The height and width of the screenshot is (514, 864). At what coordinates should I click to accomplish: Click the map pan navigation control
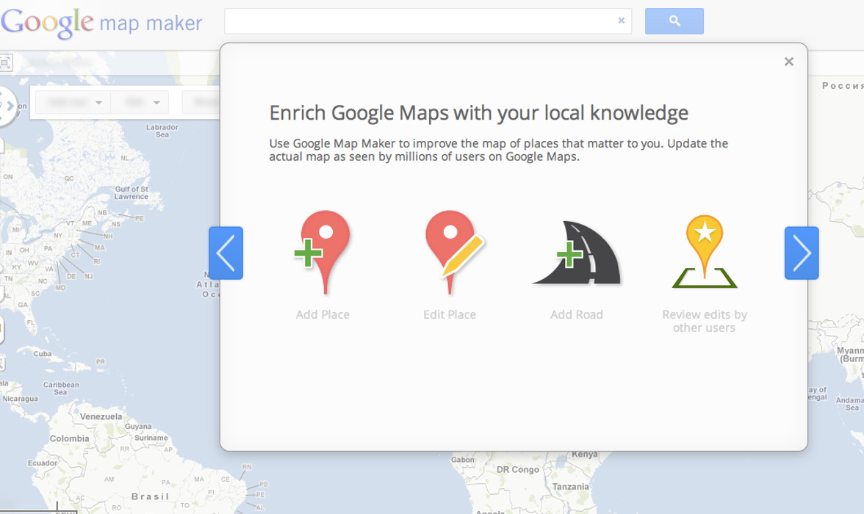pos(7,106)
